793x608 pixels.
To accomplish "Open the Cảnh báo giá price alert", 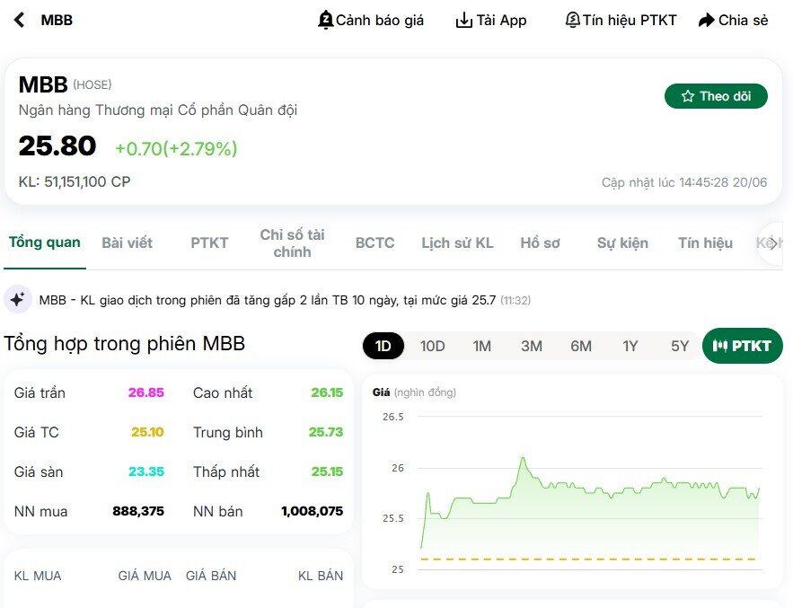I will [x=371, y=21].
